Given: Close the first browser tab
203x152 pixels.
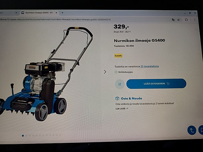Looking at the screenshot, I should click(16, 13).
